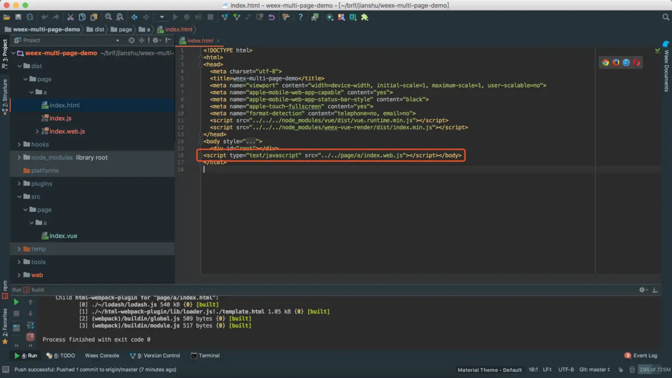Select index.vue in the project tree
672x378 pixels.
tap(63, 236)
